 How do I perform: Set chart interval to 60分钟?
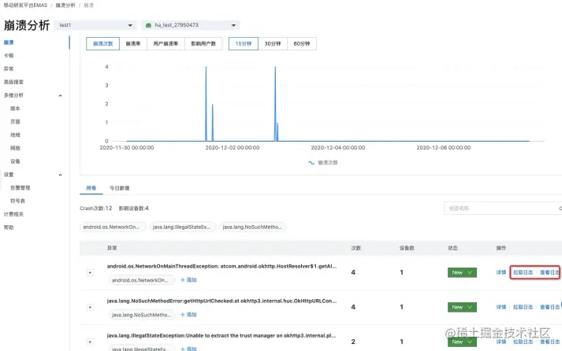click(x=301, y=43)
